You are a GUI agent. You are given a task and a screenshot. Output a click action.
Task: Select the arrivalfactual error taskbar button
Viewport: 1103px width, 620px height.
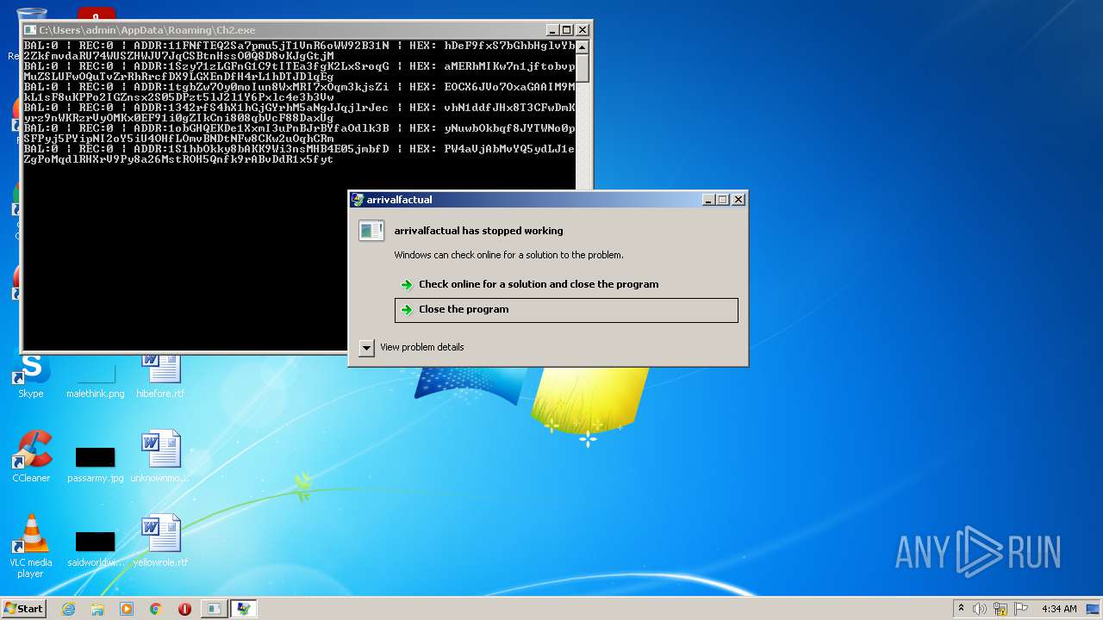[243, 609]
